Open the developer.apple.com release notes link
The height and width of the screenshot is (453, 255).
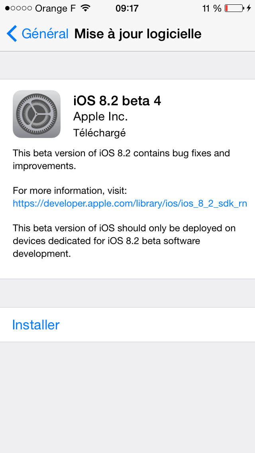coord(130,204)
